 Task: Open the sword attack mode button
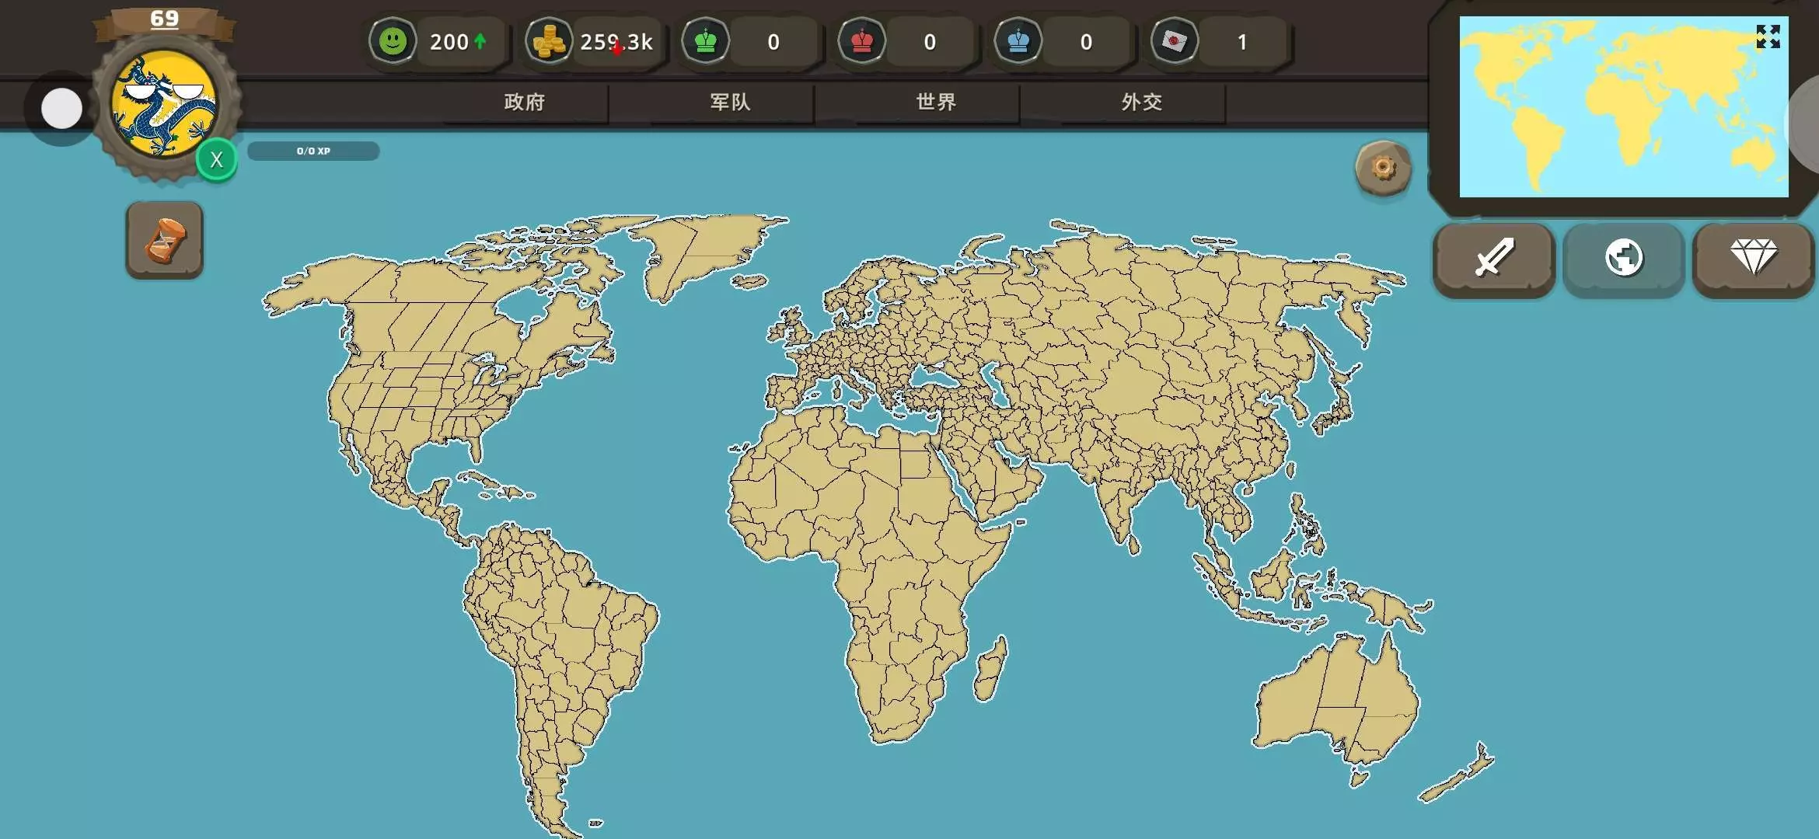click(x=1493, y=258)
